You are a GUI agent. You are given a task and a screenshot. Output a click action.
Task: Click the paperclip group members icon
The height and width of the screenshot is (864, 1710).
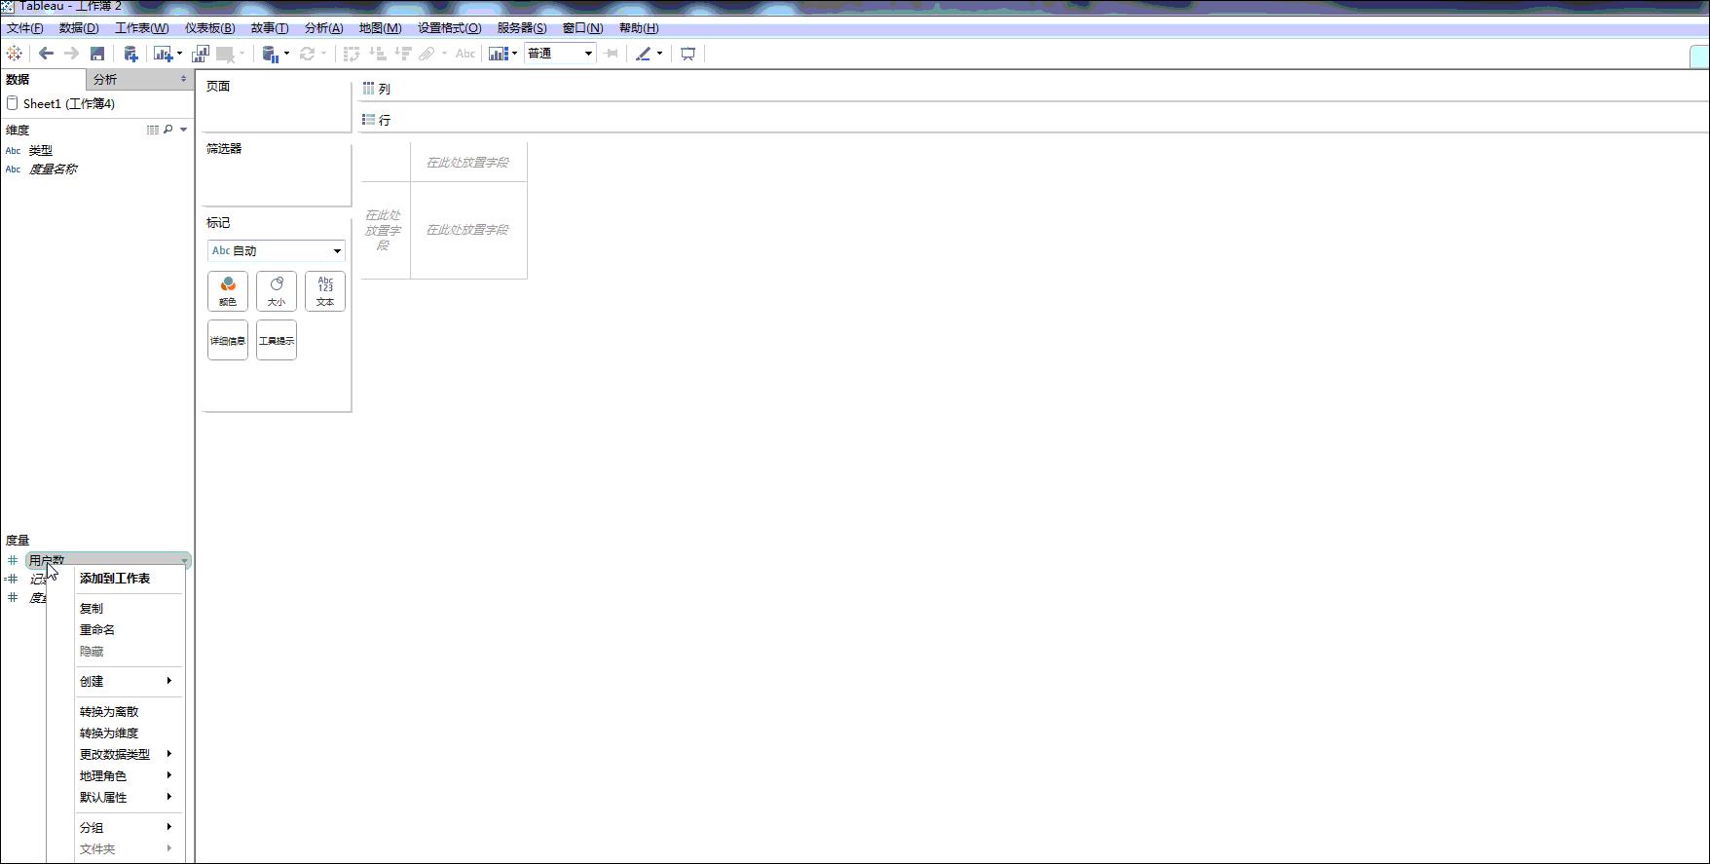[x=427, y=54]
